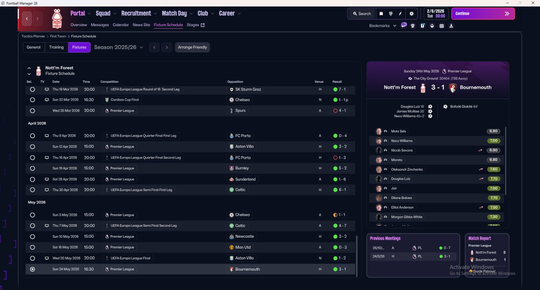Go to previous season arrow button

[x=154, y=47]
